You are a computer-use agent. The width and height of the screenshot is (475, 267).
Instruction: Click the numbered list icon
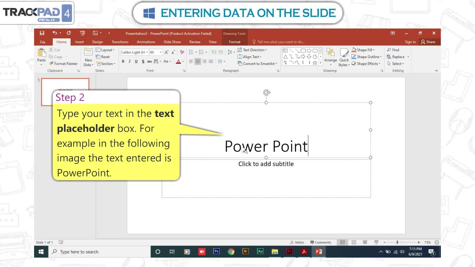point(201,52)
